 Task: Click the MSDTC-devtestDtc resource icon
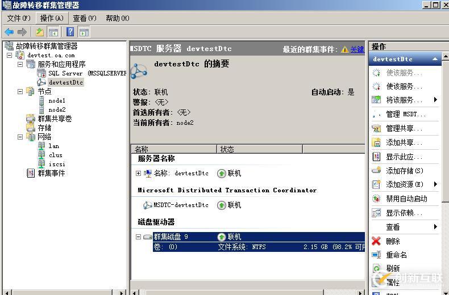tap(147, 205)
